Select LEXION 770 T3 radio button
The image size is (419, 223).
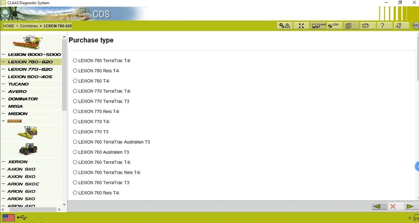[x=75, y=132]
